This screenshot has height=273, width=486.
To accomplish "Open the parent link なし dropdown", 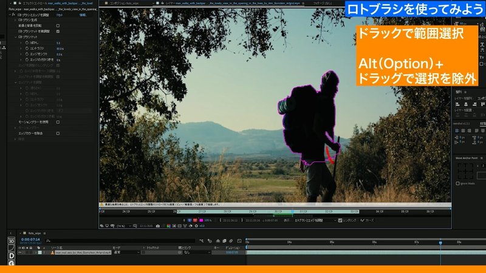I will 196,252.
